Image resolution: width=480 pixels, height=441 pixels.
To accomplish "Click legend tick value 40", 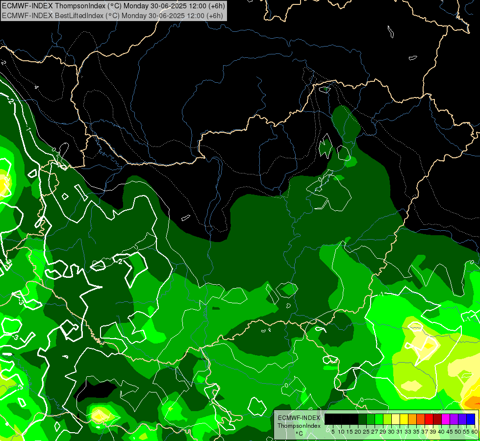I will coord(441,432).
